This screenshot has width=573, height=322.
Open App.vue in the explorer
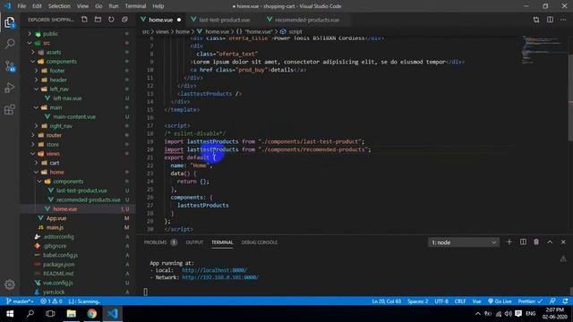pyautogui.click(x=56, y=218)
